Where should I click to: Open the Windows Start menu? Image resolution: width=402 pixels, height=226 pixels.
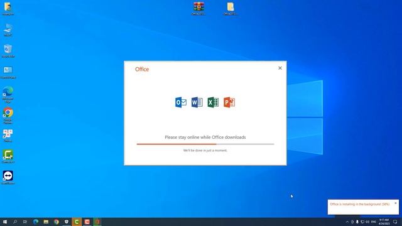(5, 222)
